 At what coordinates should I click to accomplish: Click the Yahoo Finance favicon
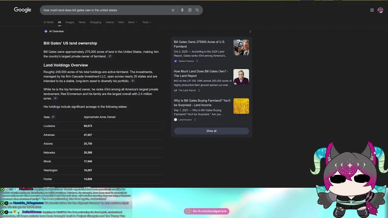pos(176,61)
